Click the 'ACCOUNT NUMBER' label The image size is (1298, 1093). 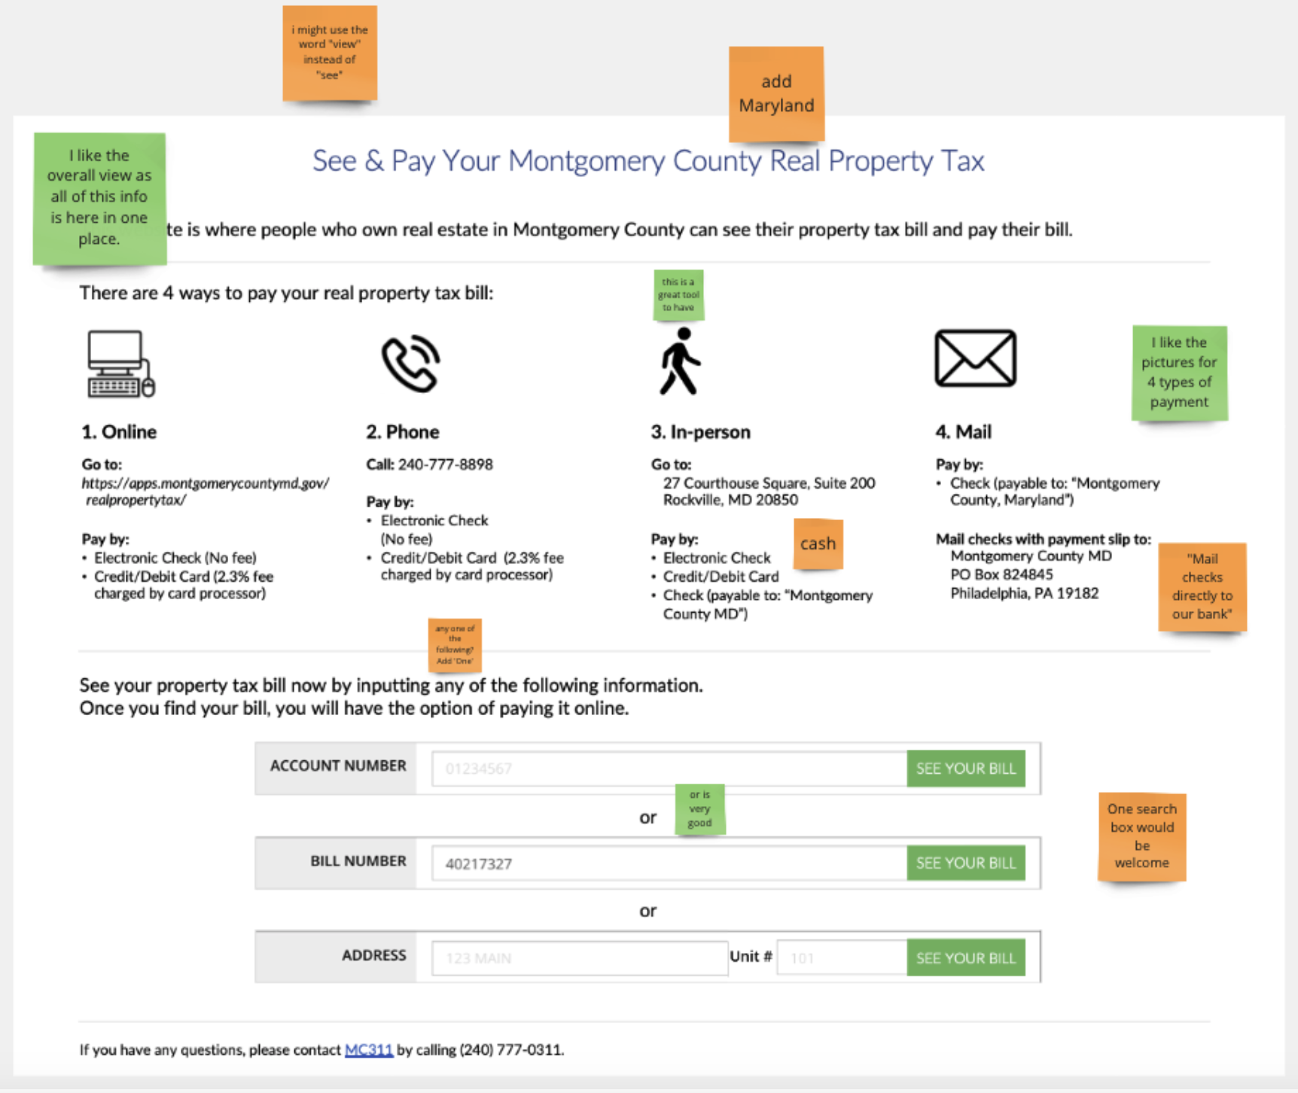[x=338, y=766]
